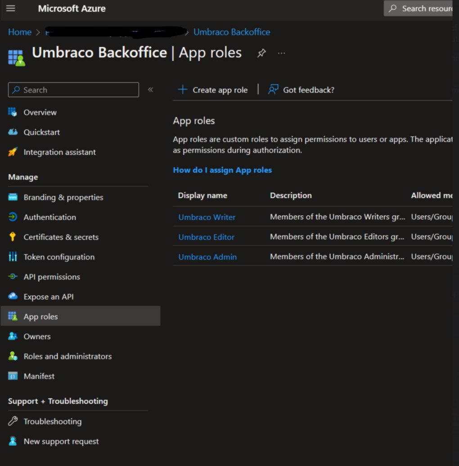
Task: Click the Got feedback? button
Action: click(x=301, y=90)
